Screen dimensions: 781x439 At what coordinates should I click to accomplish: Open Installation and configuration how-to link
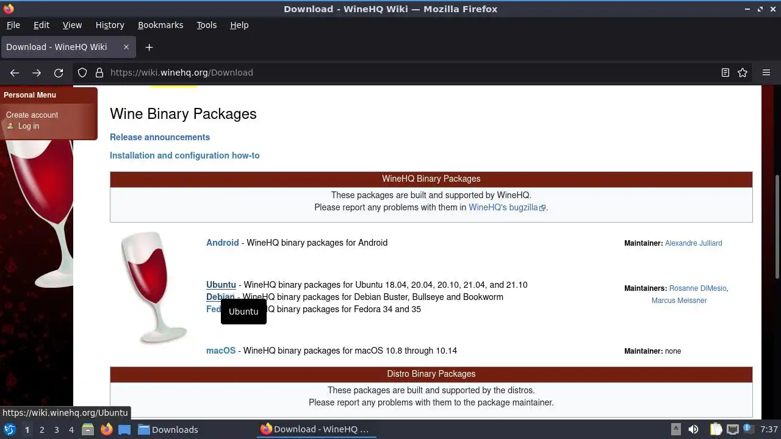(x=185, y=155)
